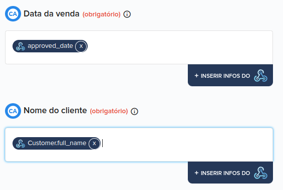The width and height of the screenshot is (283, 190).
Task: Click webhook icon on Nome do cliente insert button
Action: pos(260,173)
